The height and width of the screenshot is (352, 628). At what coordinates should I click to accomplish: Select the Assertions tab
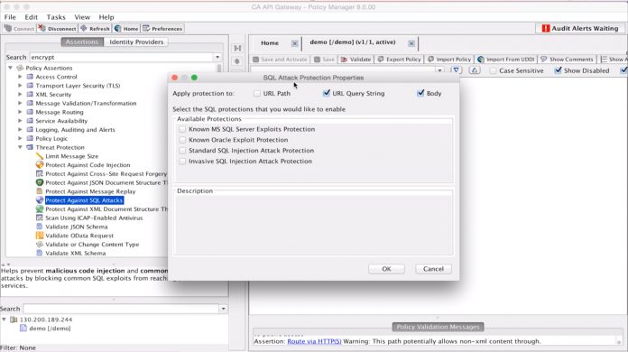coord(82,42)
